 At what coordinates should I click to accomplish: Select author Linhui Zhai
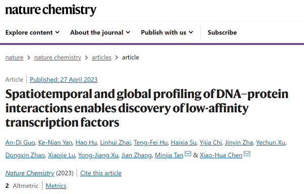tap(116, 142)
